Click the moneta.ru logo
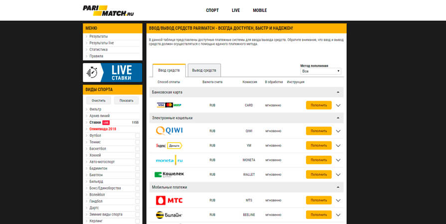Screen dimensions: 446x224 point(169,160)
